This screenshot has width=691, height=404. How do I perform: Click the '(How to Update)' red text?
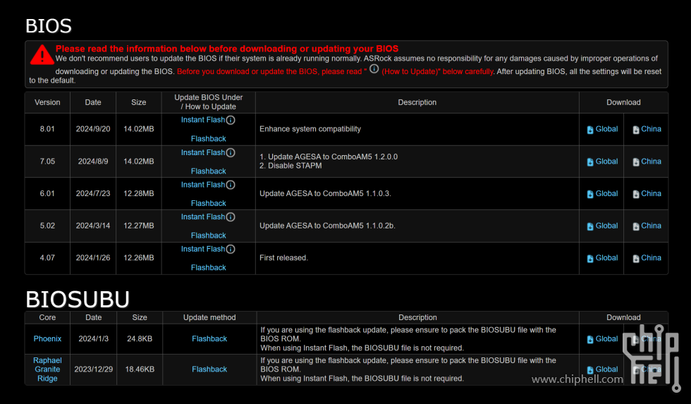[410, 71]
